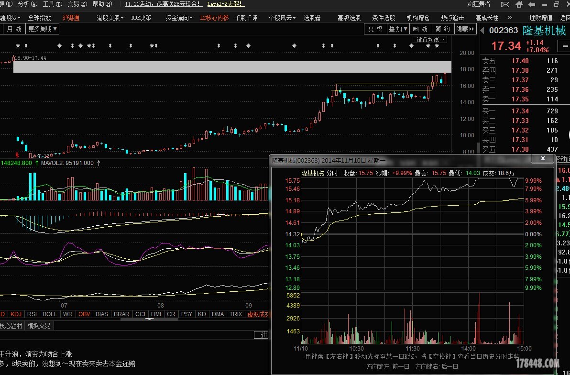Open the 工具(T) menu

(53, 4)
